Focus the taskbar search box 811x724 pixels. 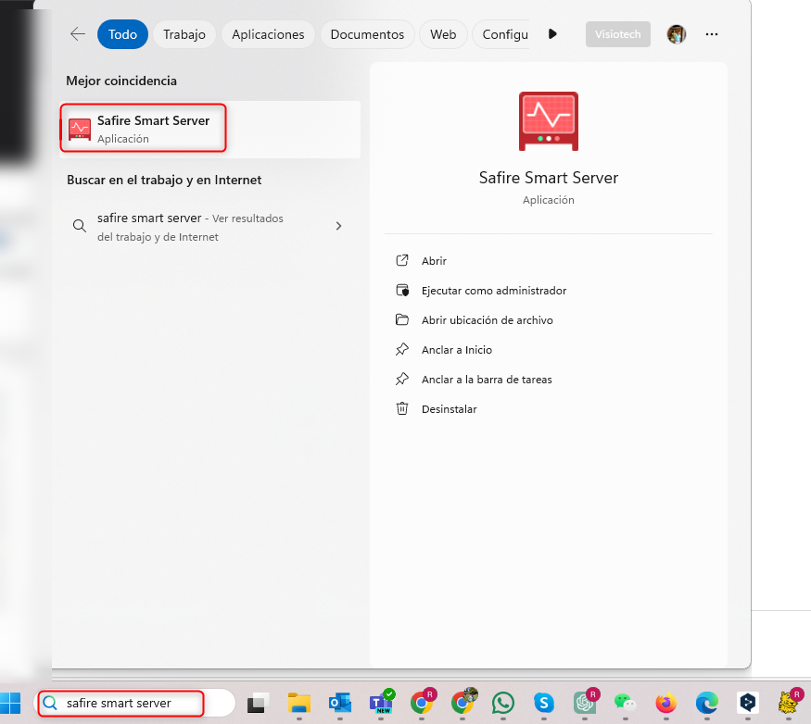tap(134, 703)
